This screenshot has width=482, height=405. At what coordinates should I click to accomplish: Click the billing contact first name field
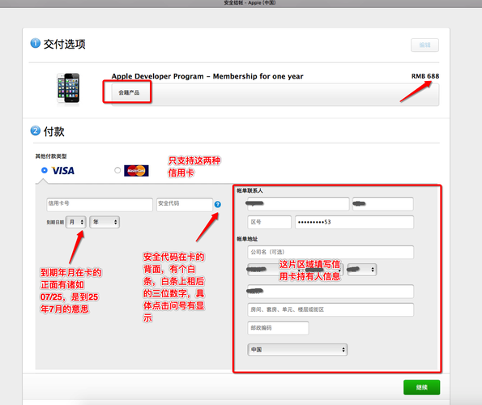(x=383, y=204)
